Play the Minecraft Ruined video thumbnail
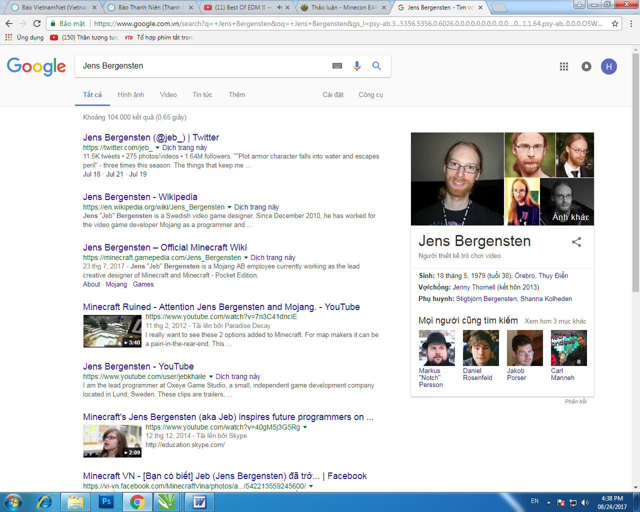The width and height of the screenshot is (640, 512). (112, 331)
